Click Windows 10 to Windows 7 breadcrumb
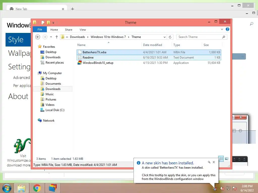The image size is (258, 193). [x=108, y=37]
